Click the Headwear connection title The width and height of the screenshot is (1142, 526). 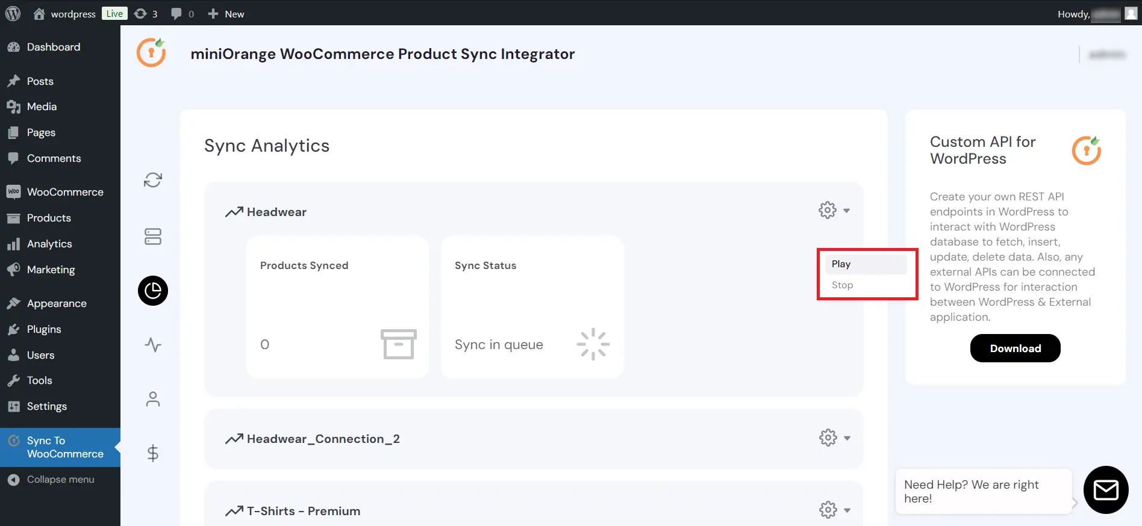[276, 212]
